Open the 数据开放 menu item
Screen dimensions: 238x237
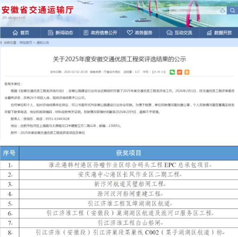(219, 33)
